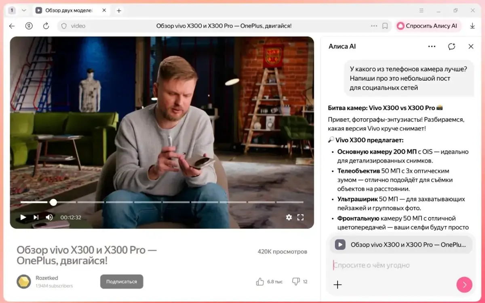Open the downloads icon

pos(472,26)
